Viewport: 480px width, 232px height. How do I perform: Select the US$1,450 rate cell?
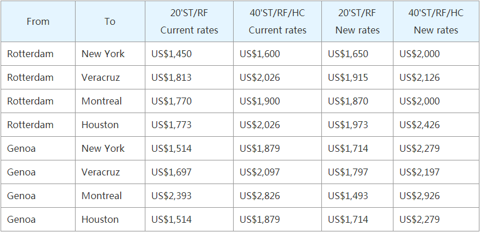[x=171, y=54]
